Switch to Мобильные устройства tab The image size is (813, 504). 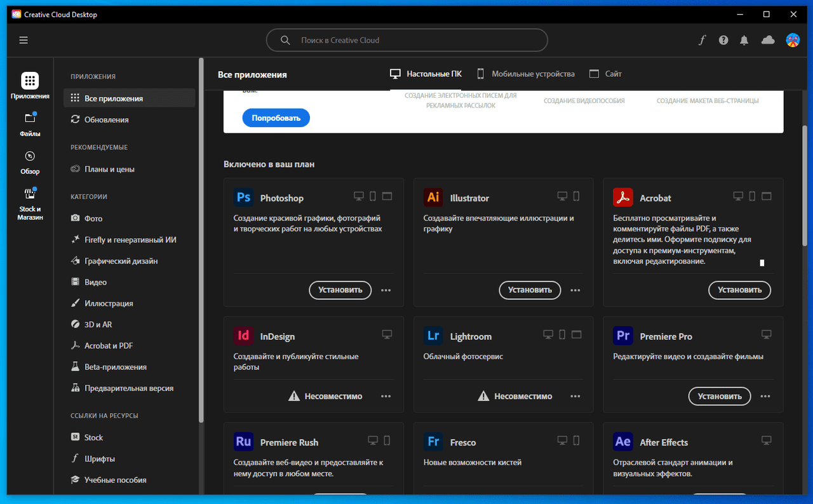point(525,74)
